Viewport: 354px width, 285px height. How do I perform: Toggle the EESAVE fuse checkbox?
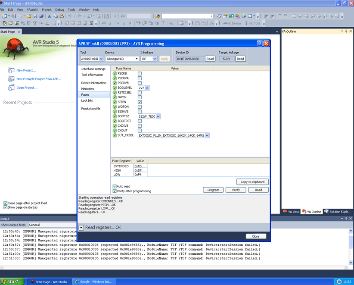pyautogui.click(x=140, y=111)
